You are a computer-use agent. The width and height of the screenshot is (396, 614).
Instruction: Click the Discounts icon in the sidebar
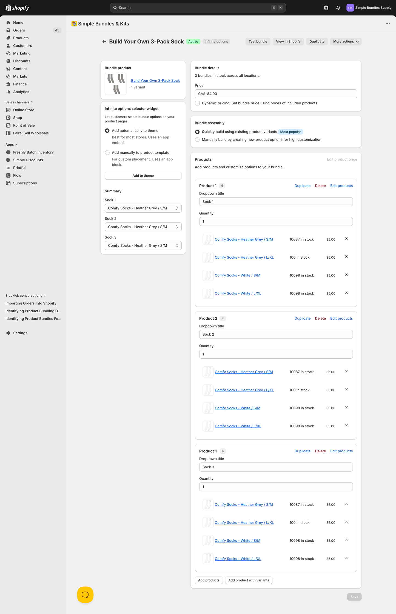(8, 61)
